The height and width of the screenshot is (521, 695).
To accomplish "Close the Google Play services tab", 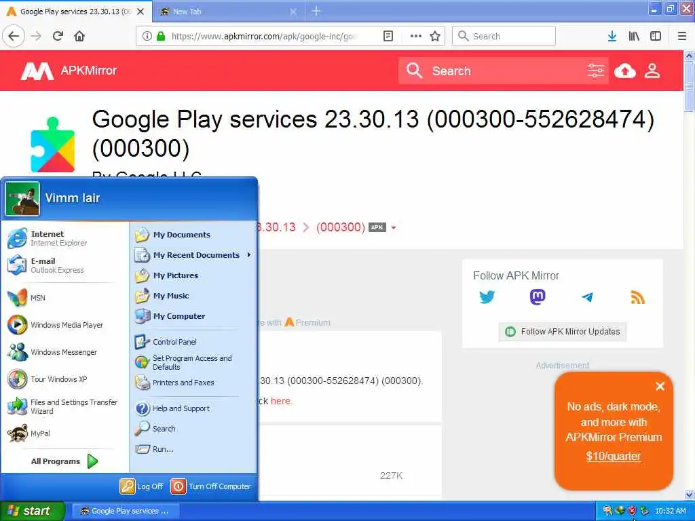I will pyautogui.click(x=140, y=12).
